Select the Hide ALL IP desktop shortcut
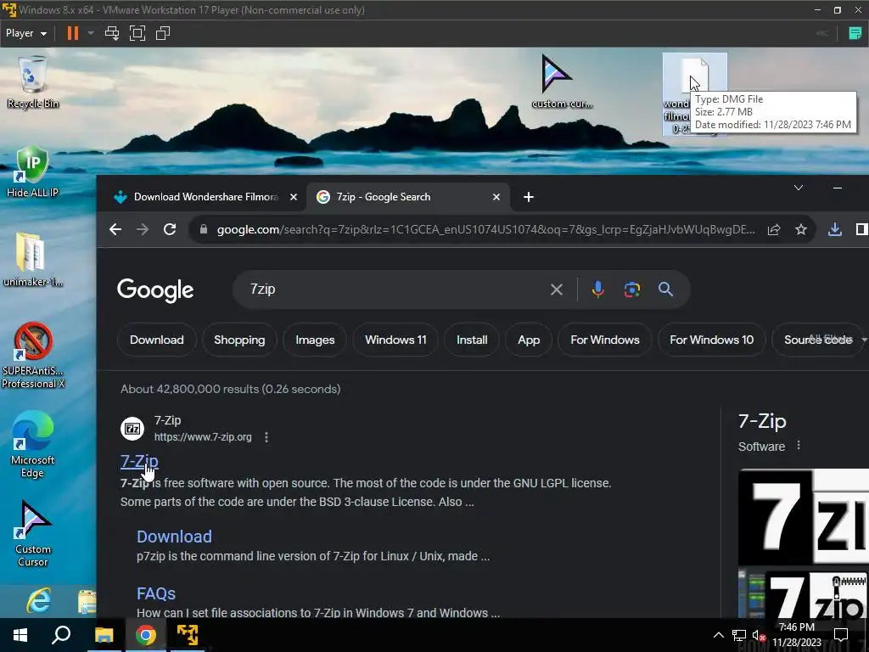Image resolution: width=869 pixels, height=652 pixels. coord(32,171)
